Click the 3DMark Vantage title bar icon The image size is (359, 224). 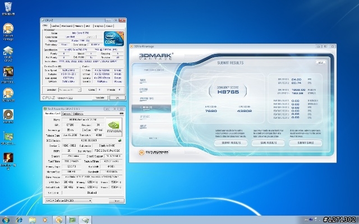coord(132,46)
